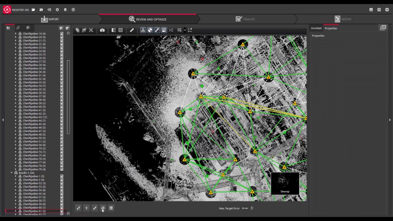Switch to the Assistant tab

click(316, 28)
